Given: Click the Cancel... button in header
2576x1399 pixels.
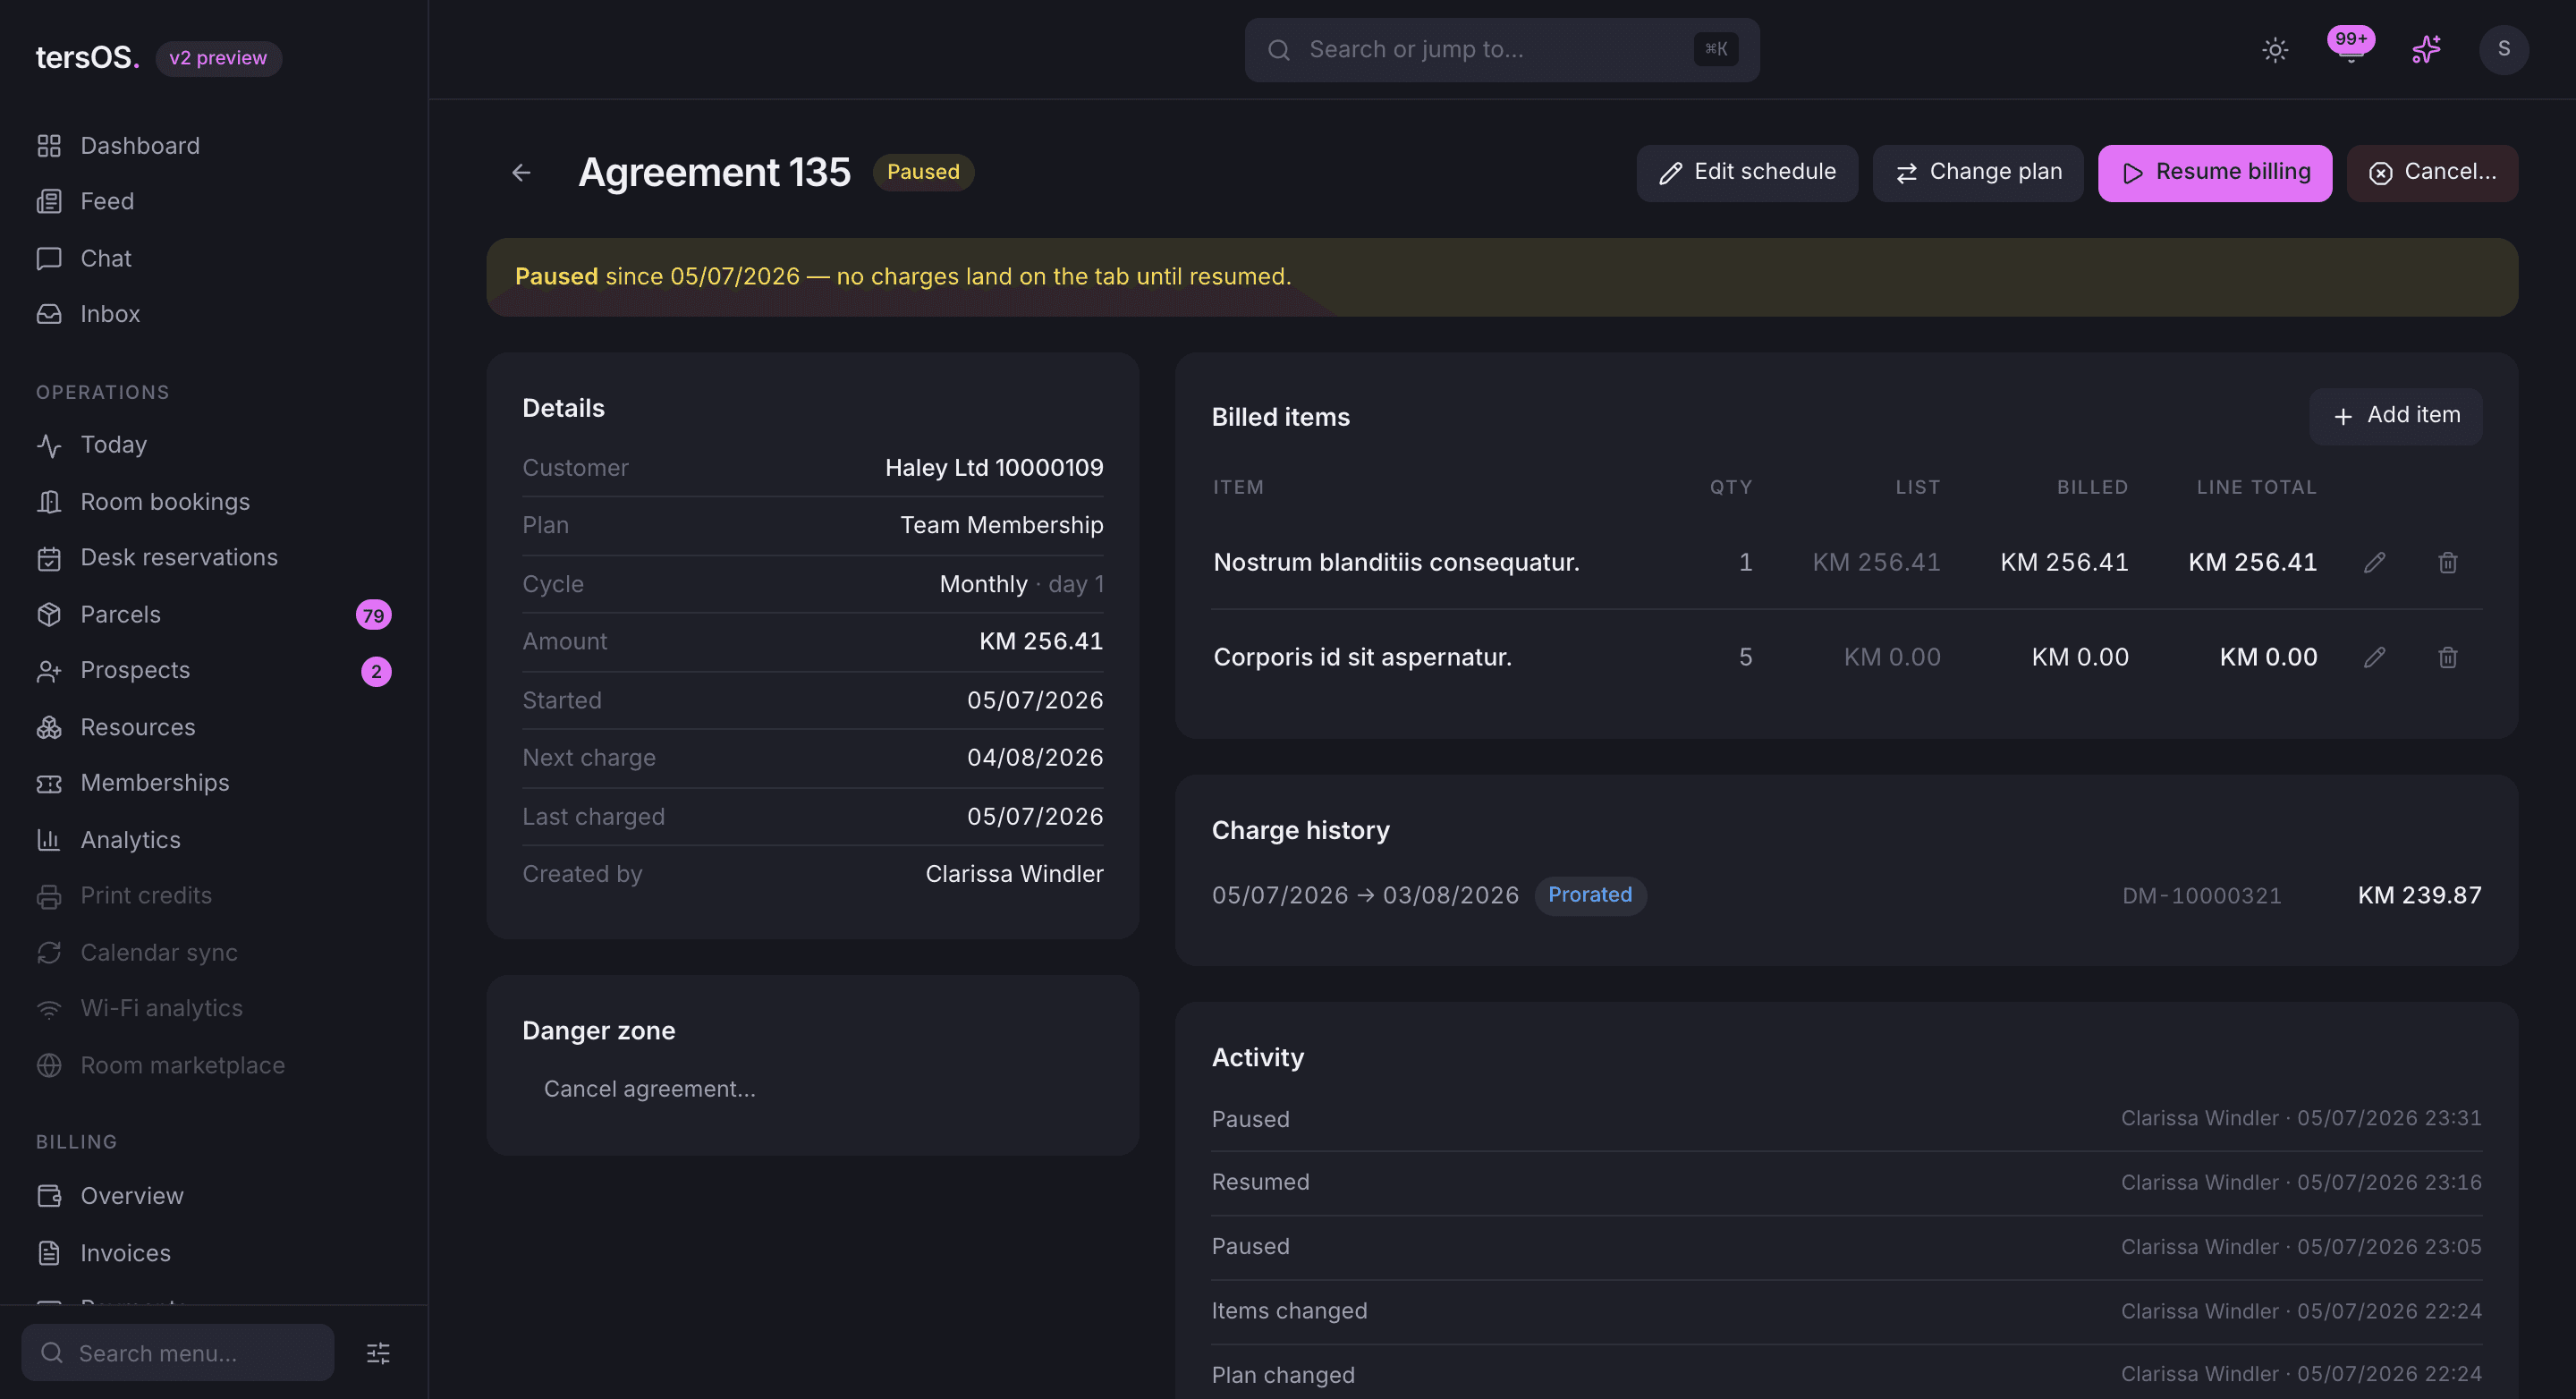Looking at the screenshot, I should pyautogui.click(x=2431, y=173).
